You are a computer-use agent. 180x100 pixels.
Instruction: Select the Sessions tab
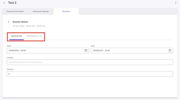point(66,11)
